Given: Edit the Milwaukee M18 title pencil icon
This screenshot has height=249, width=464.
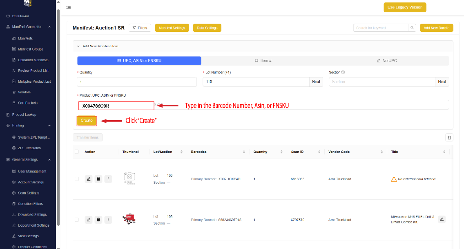Looking at the screenshot, I should point(442,219).
